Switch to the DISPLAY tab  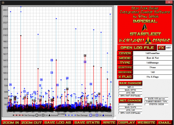coord(126,123)
